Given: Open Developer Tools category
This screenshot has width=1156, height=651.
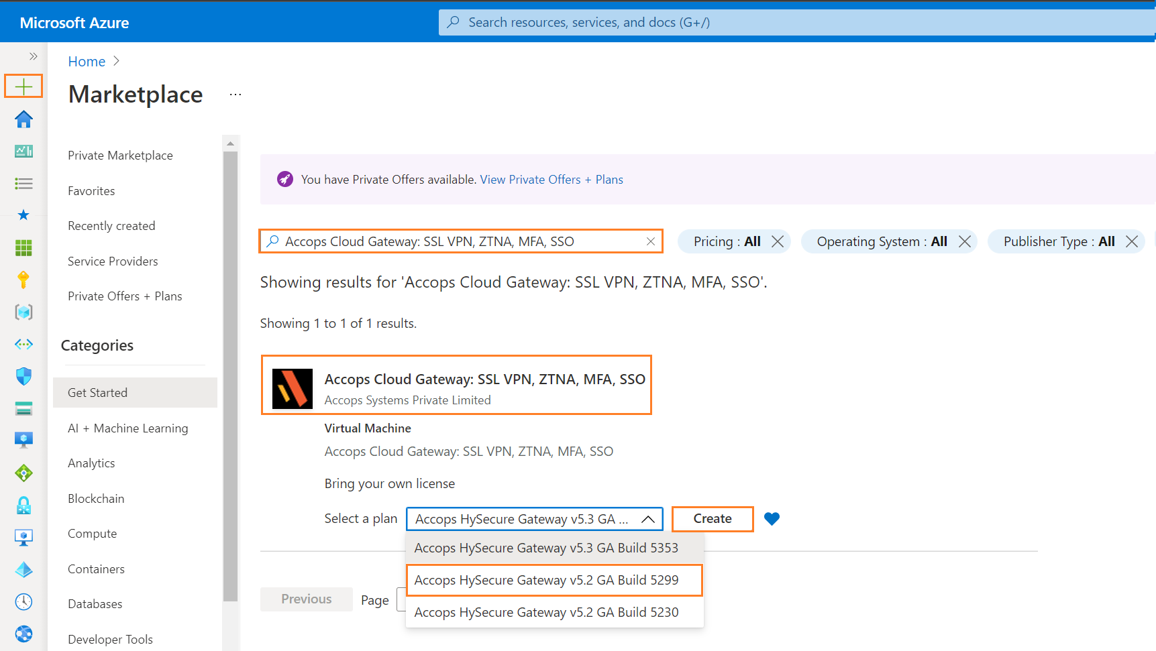Looking at the screenshot, I should point(110,640).
